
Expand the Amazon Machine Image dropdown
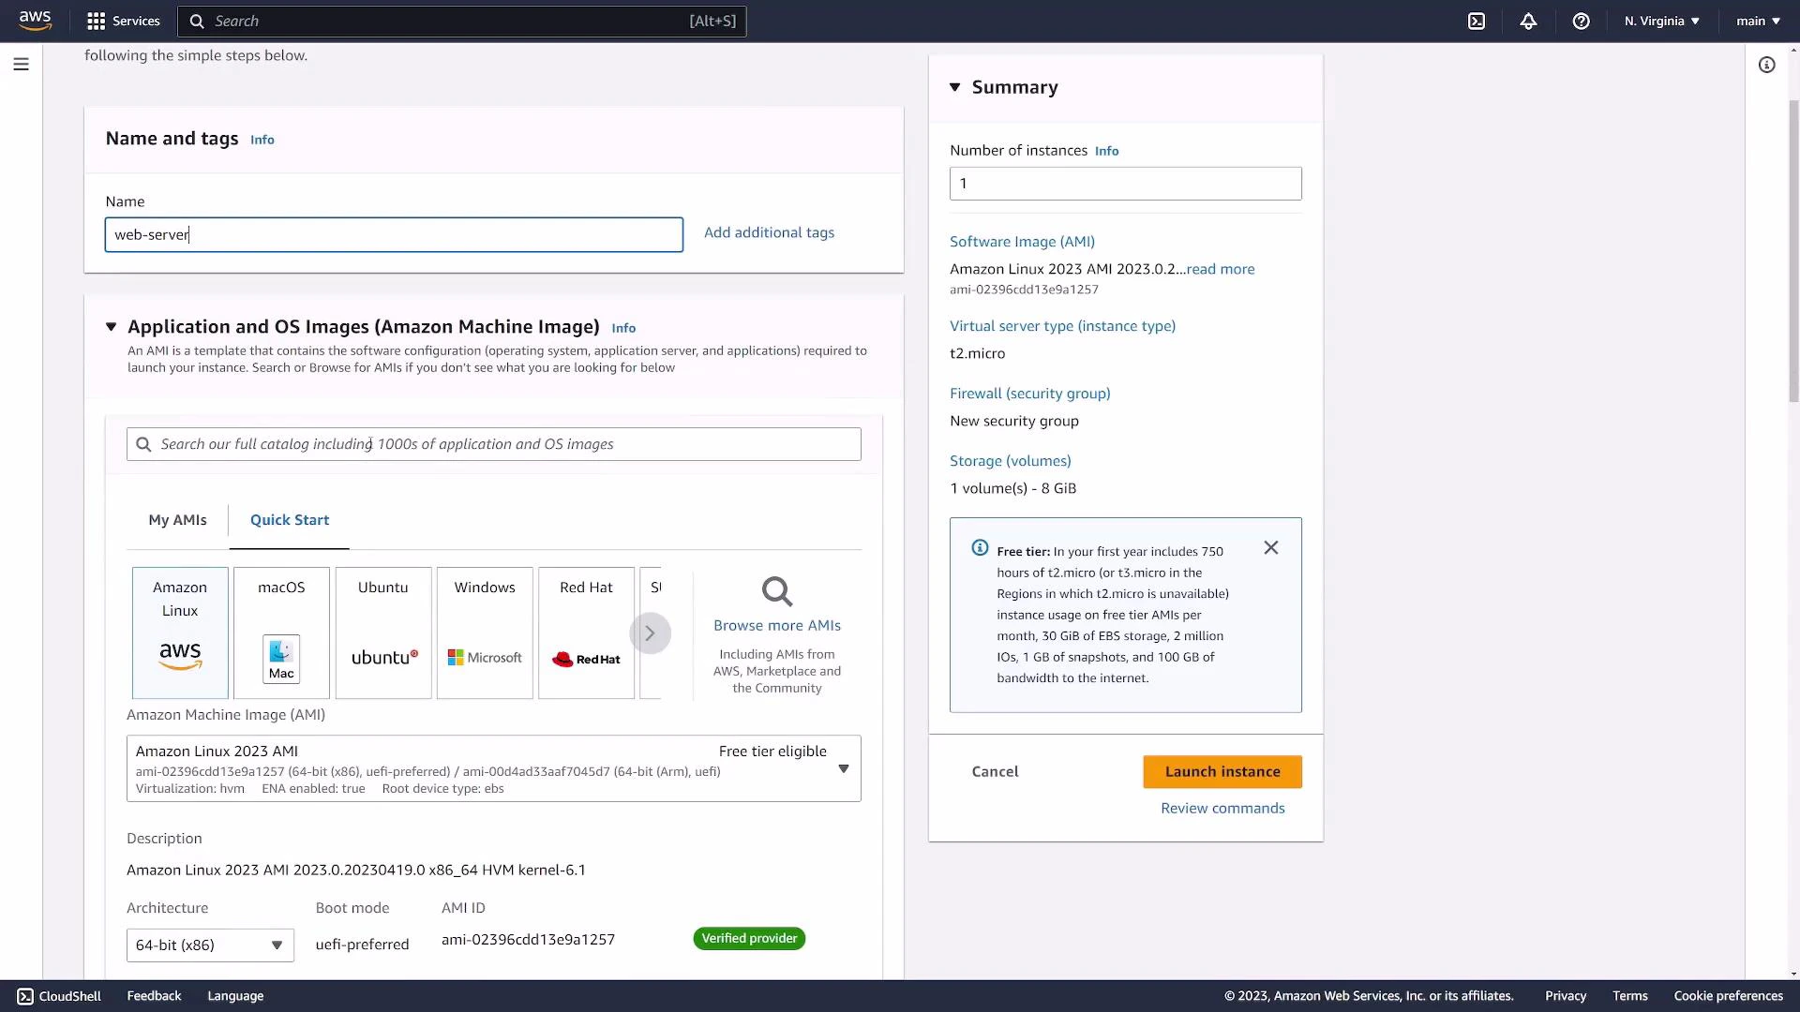(842, 768)
